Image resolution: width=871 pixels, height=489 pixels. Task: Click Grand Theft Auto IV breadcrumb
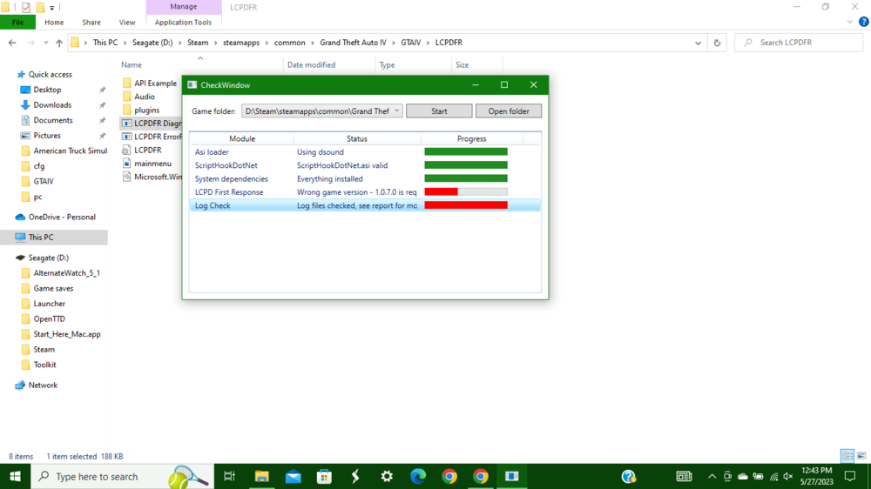coord(353,43)
